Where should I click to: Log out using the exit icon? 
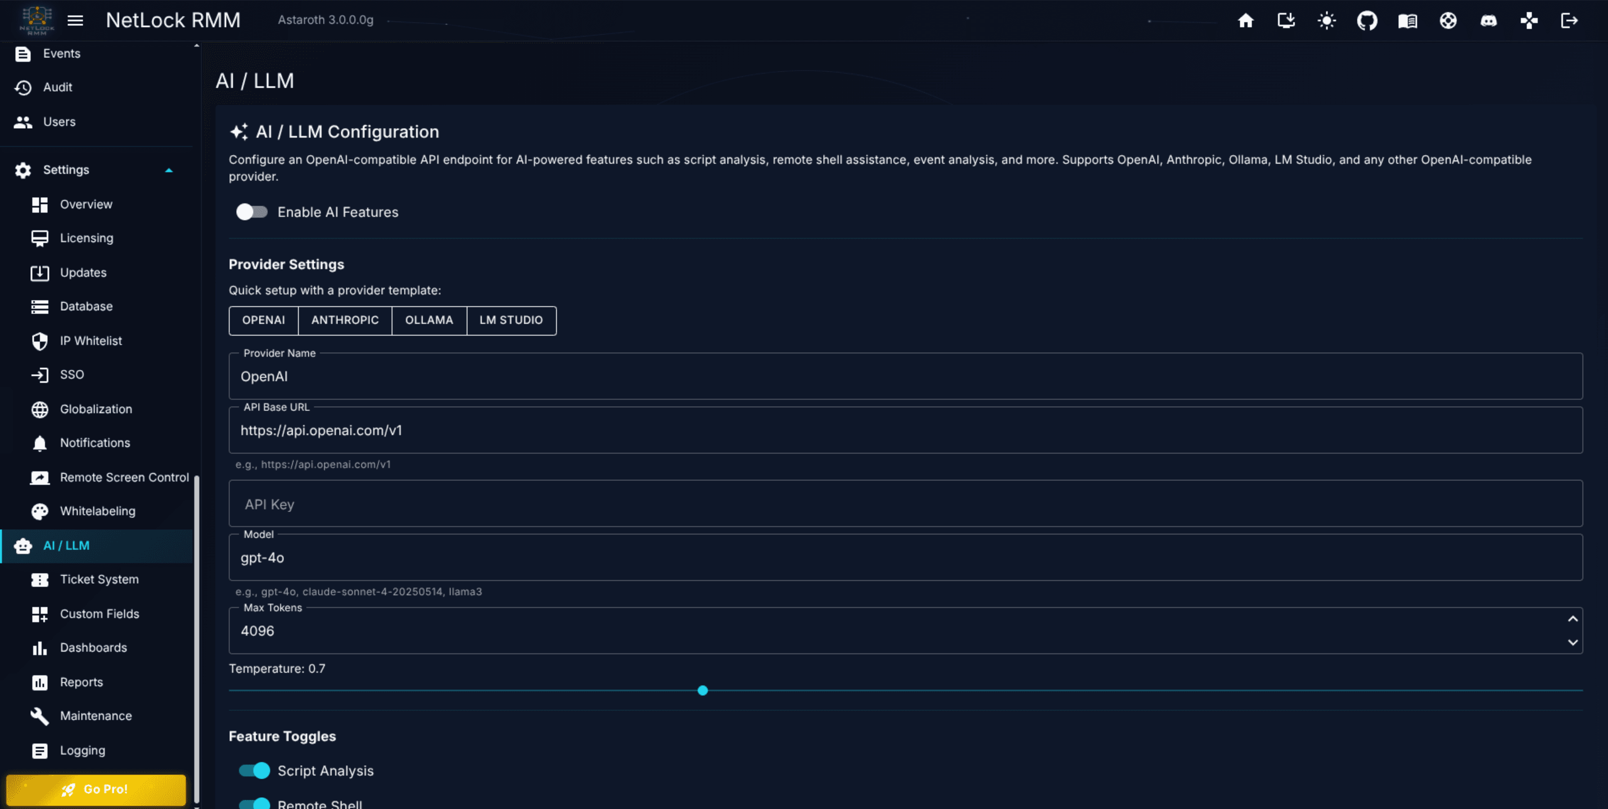(x=1569, y=21)
